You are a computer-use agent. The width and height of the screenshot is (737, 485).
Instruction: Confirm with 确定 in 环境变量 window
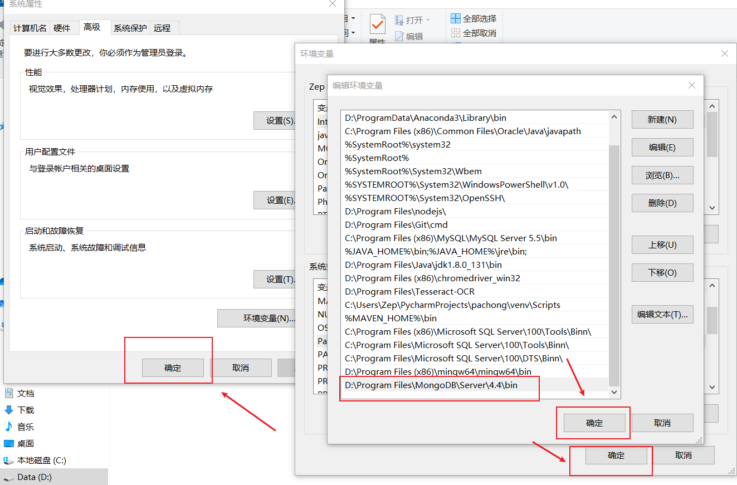click(616, 455)
